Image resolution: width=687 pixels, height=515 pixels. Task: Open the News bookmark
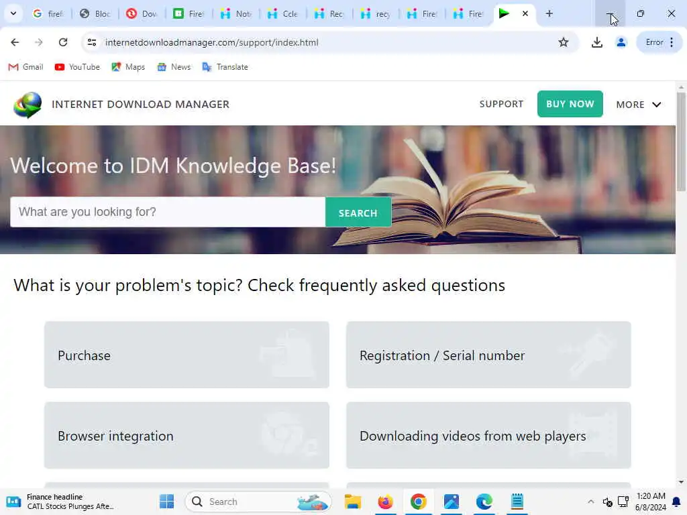click(174, 67)
